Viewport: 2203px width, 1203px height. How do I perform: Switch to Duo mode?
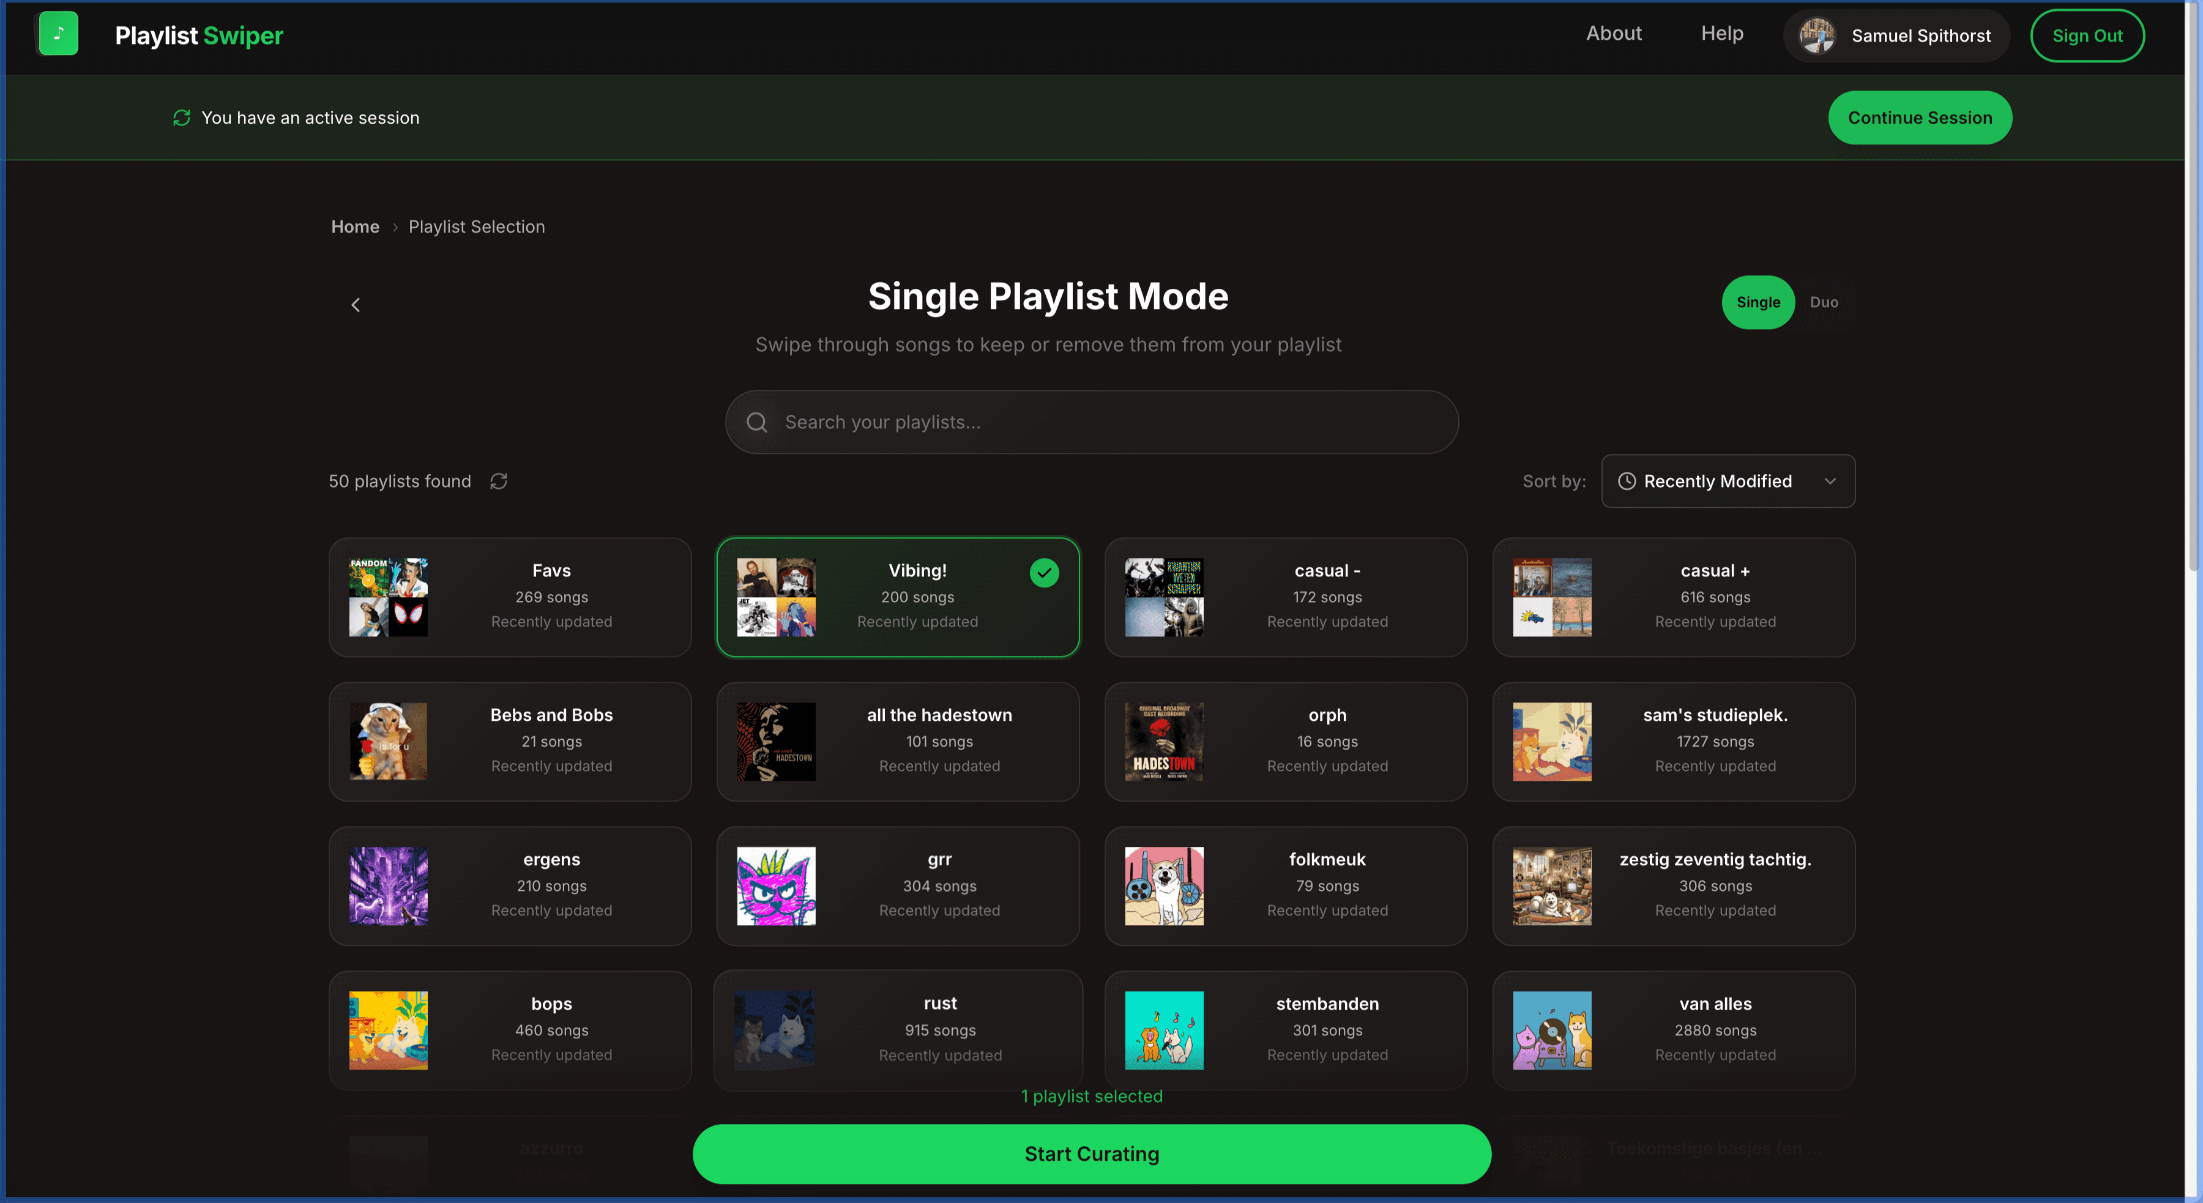coord(1824,302)
